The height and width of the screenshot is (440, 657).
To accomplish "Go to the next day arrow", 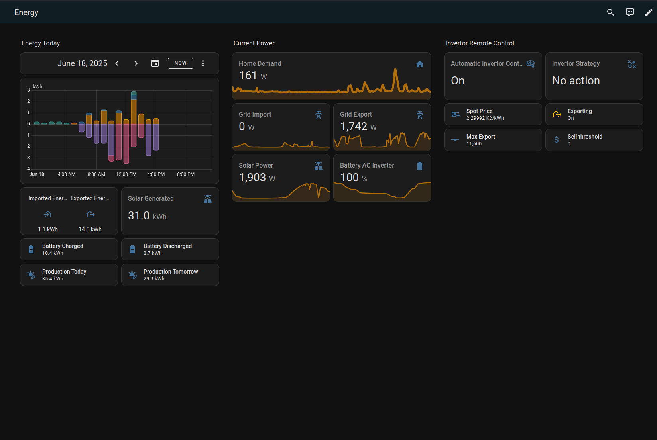I will click(x=136, y=63).
